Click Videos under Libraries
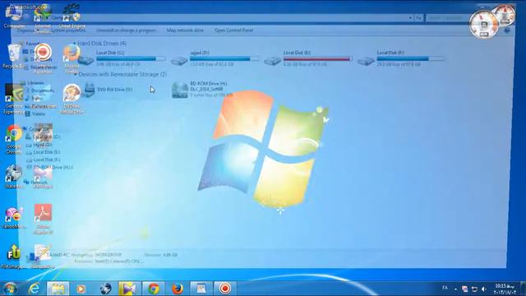This screenshot has height=296, width=526. [35, 113]
